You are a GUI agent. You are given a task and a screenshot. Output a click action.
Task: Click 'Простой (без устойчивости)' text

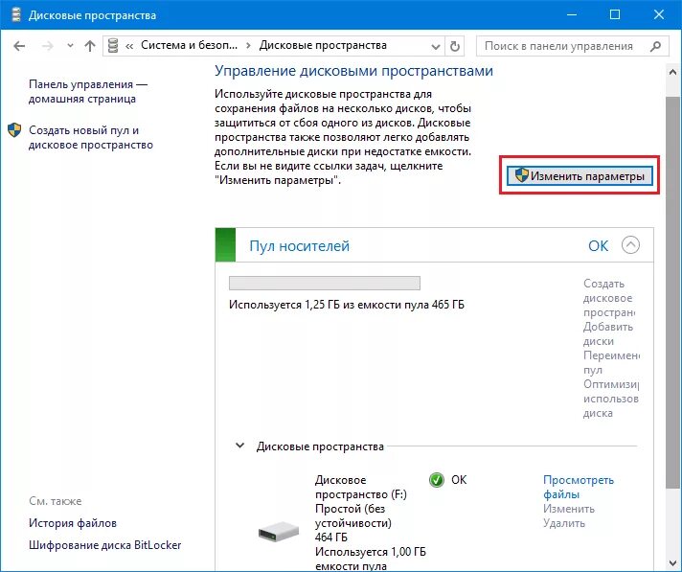(x=353, y=515)
